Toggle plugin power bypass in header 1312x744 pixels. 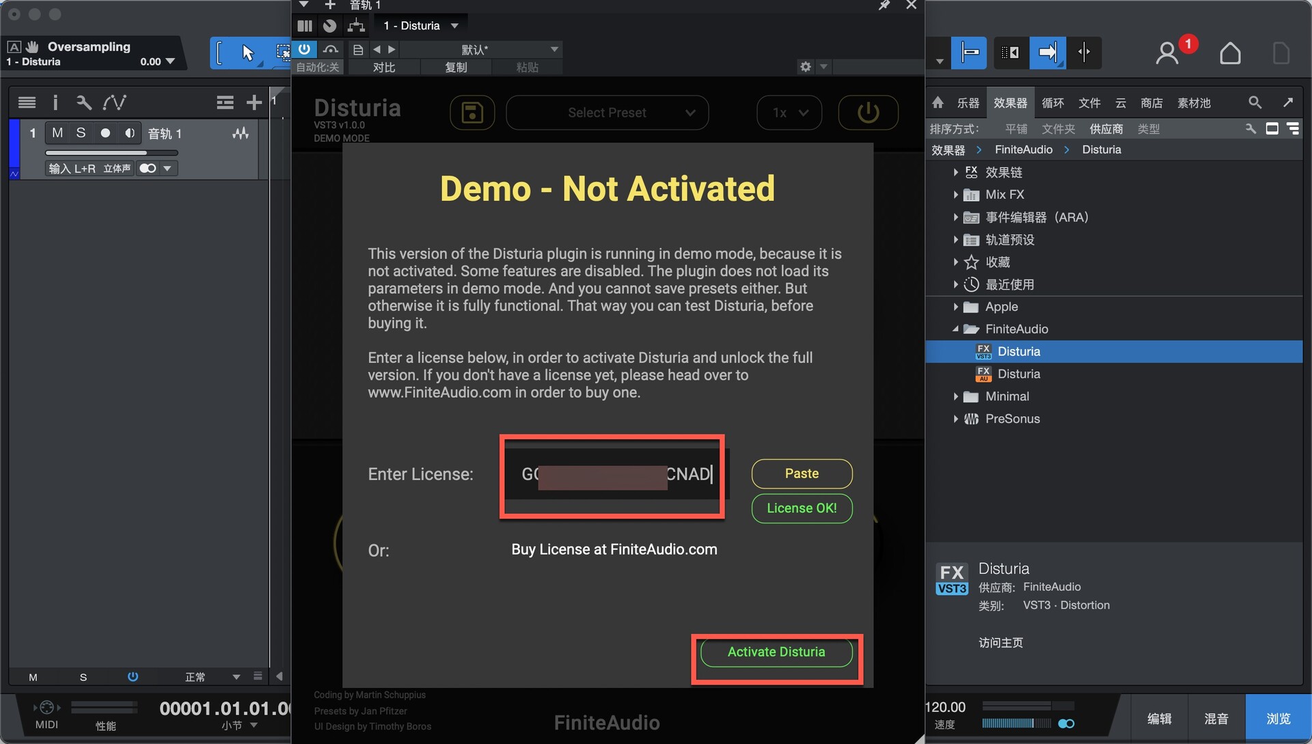[304, 49]
